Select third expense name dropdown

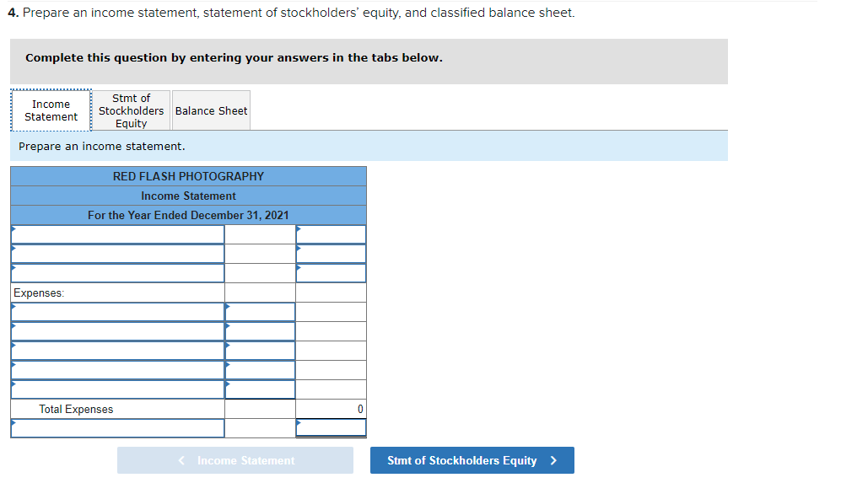tap(117, 351)
